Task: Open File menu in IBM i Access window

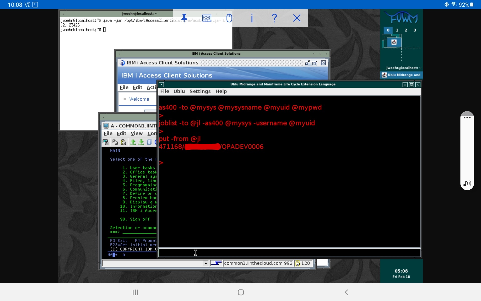Action: 124,87
